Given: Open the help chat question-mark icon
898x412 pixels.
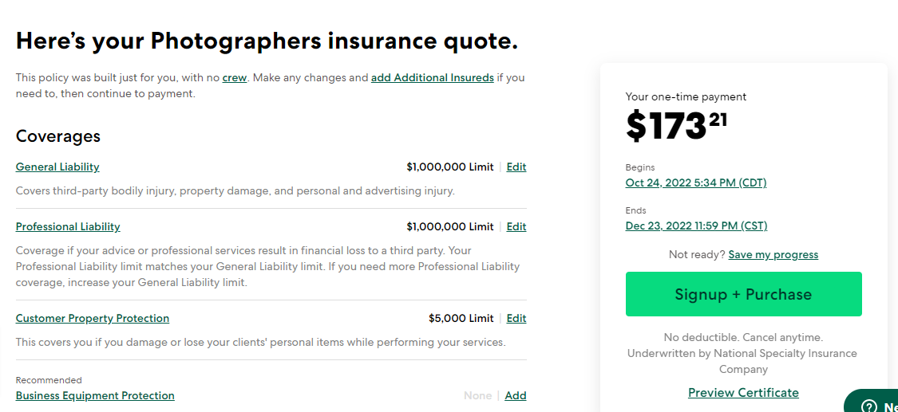Looking at the screenshot, I should pyautogui.click(x=869, y=406).
